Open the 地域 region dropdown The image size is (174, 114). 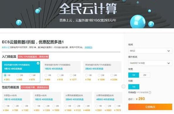point(150,51)
